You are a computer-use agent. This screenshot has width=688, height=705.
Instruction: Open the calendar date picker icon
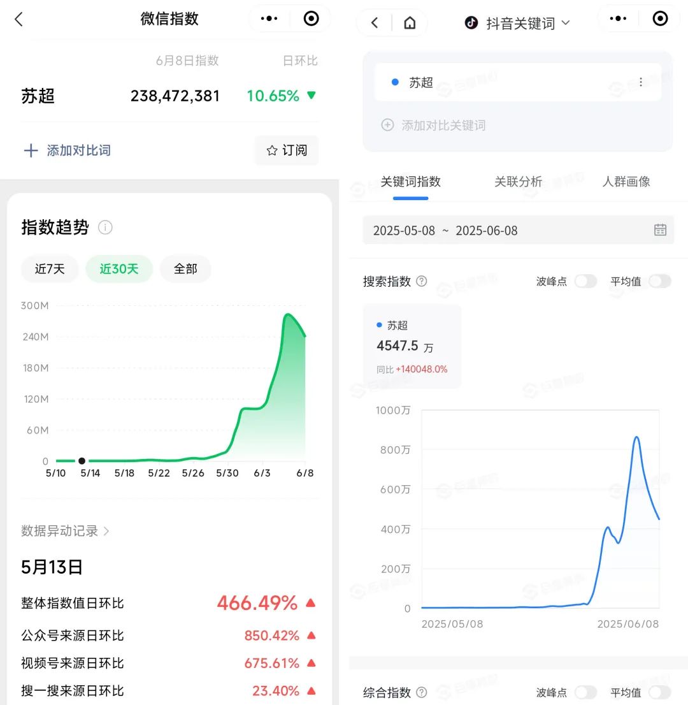[660, 230]
